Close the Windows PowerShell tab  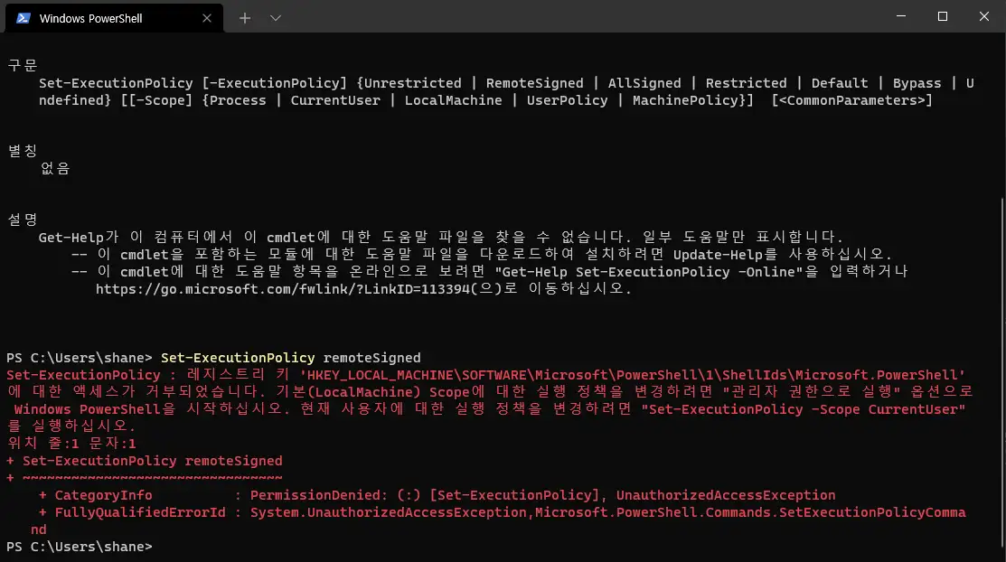pyautogui.click(x=207, y=18)
